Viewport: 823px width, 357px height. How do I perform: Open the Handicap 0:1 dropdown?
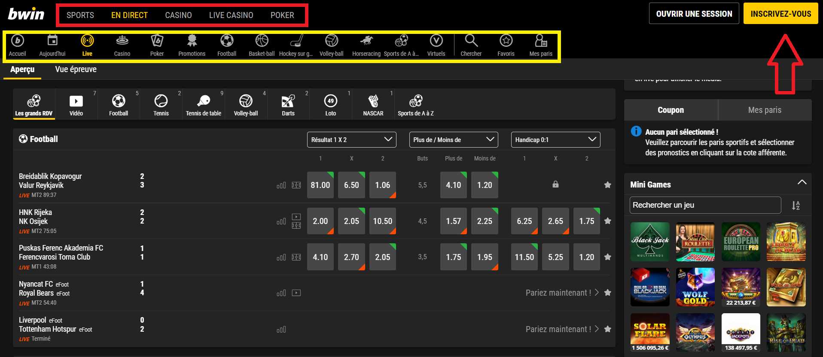tap(555, 140)
